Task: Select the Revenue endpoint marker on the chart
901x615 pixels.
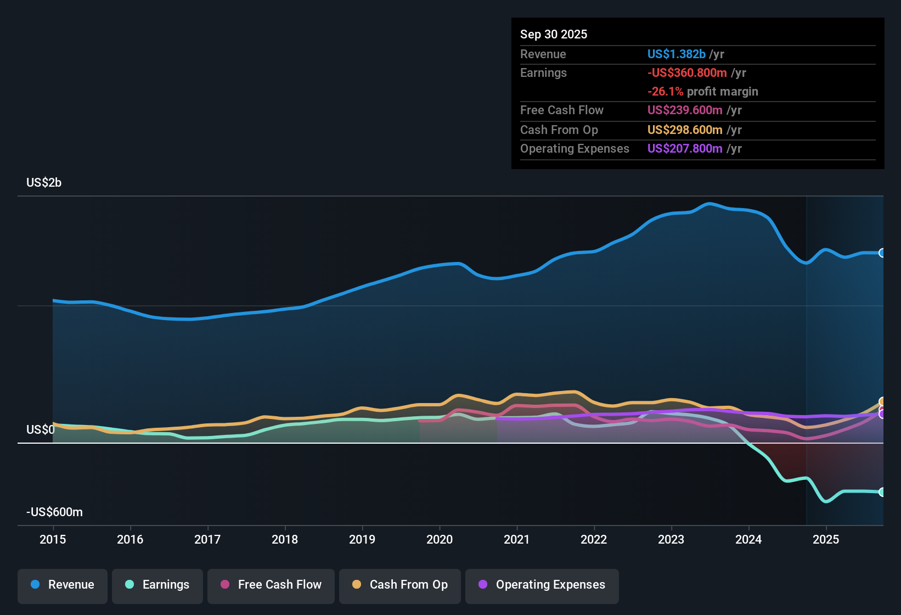Action: [882, 253]
